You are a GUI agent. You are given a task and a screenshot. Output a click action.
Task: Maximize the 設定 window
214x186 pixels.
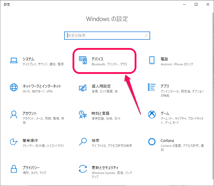[196, 4]
